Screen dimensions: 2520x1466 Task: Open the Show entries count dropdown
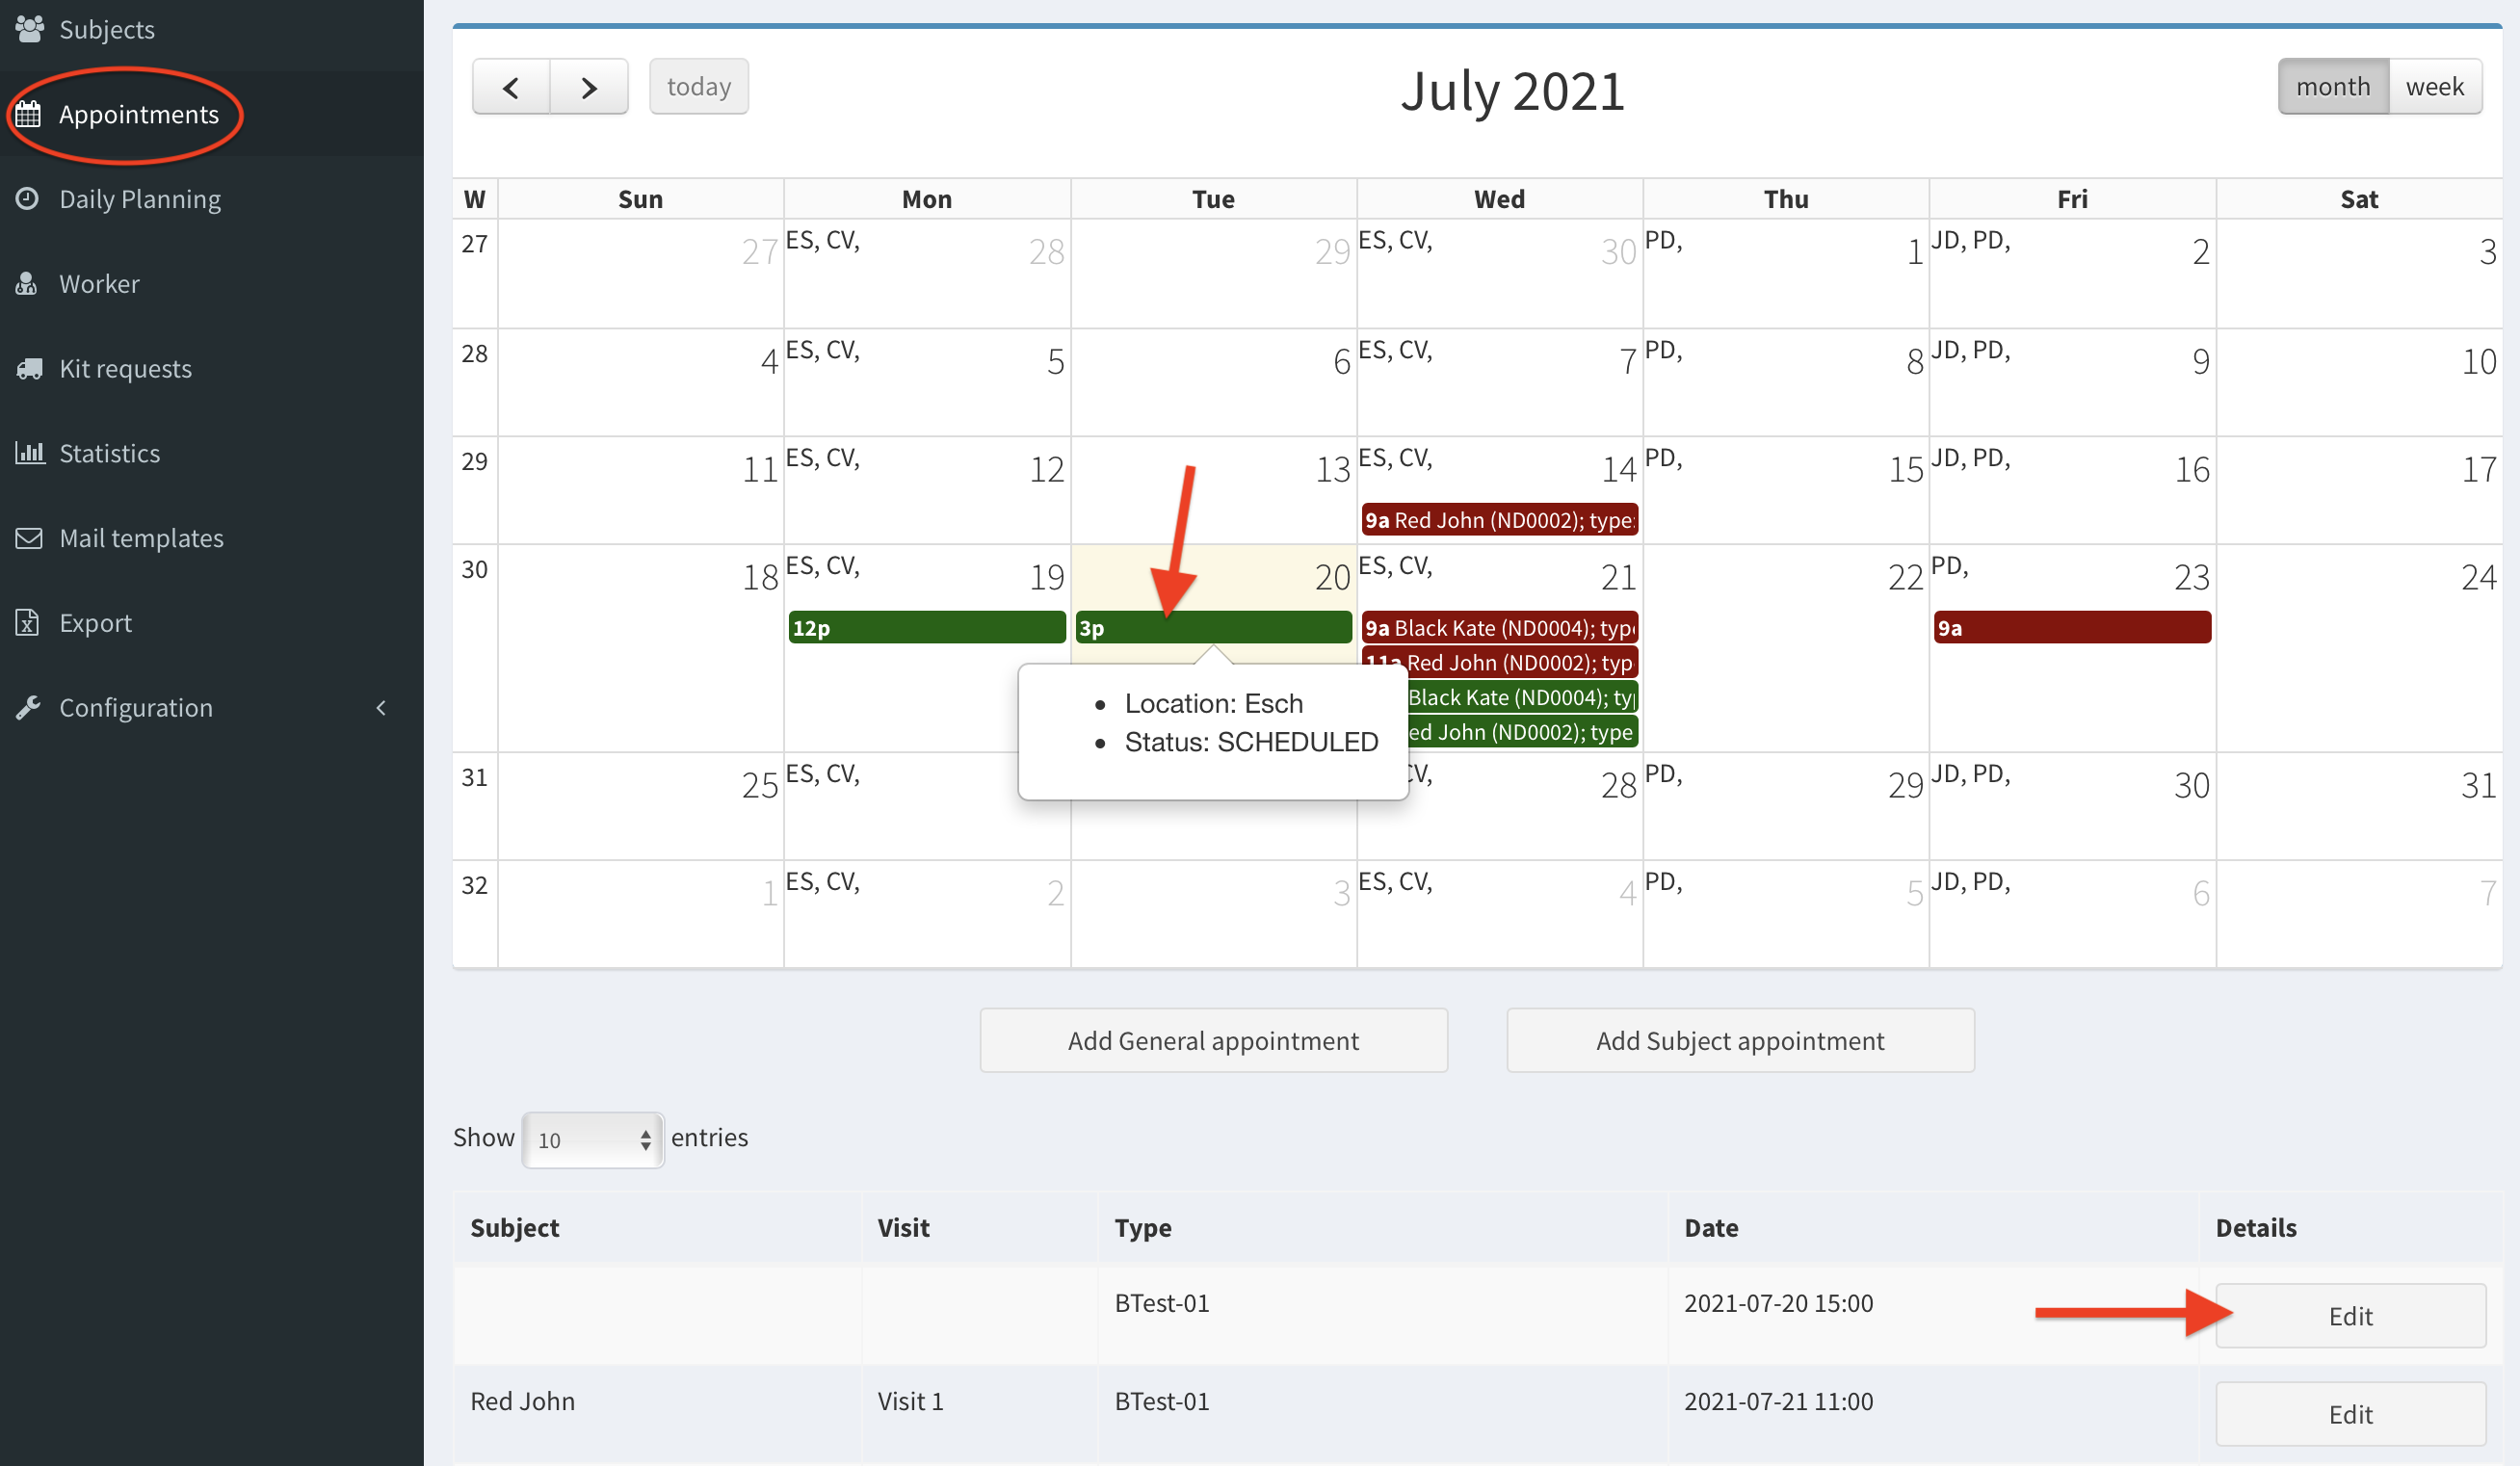point(593,1139)
